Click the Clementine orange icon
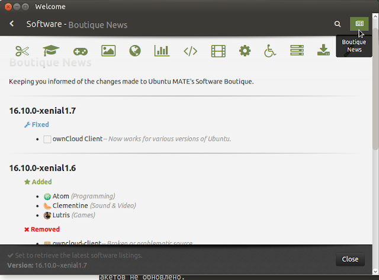The width and height of the screenshot is (379, 280). pyautogui.click(x=47, y=206)
